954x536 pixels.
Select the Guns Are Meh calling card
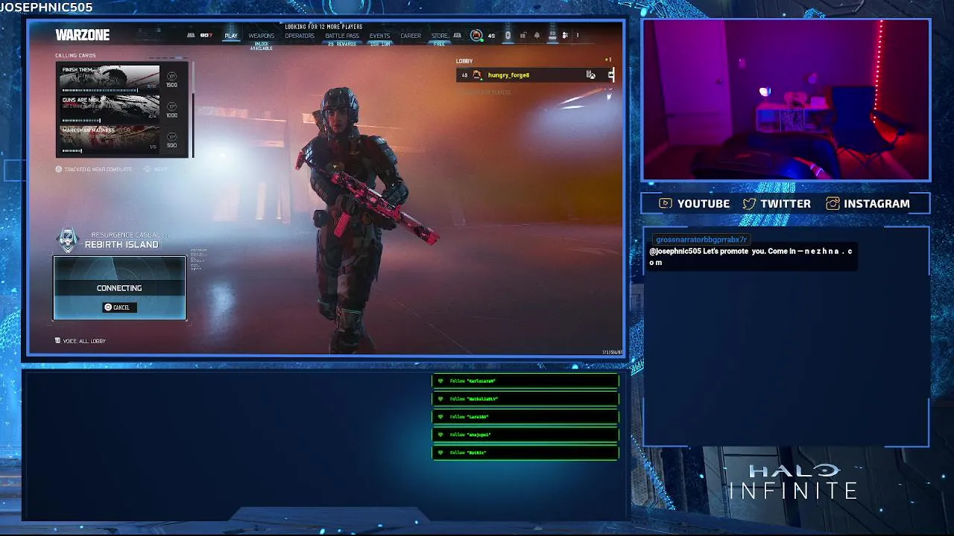(110, 109)
